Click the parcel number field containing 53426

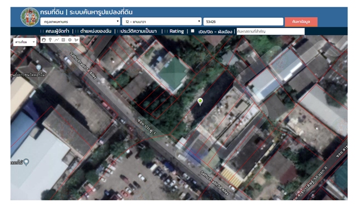[243, 22]
